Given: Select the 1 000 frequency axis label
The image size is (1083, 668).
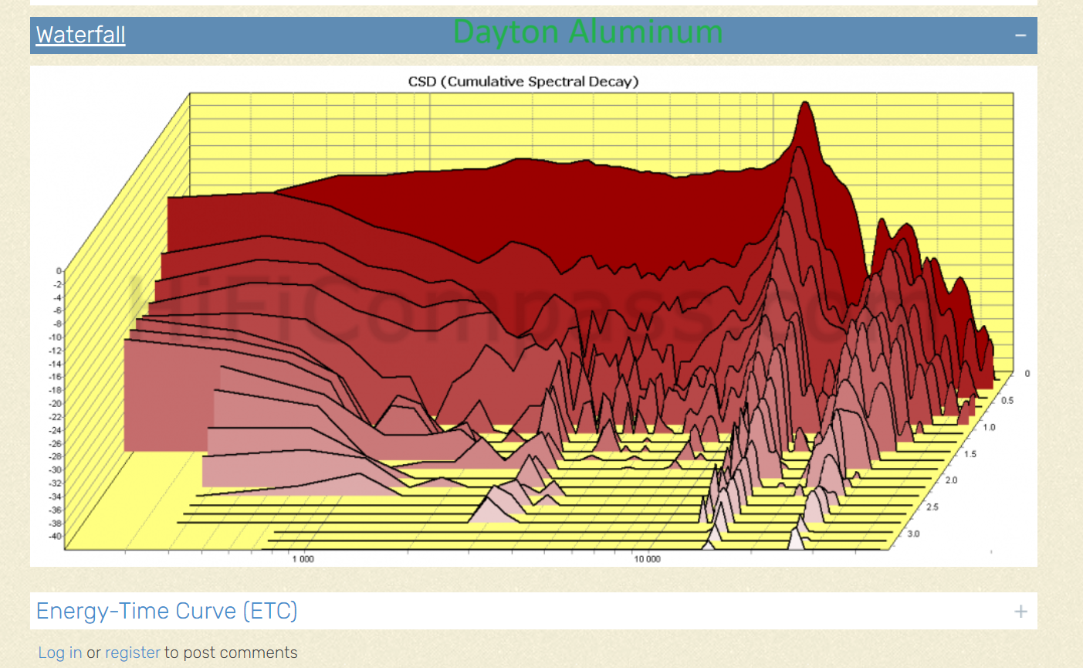Looking at the screenshot, I should pos(303,559).
